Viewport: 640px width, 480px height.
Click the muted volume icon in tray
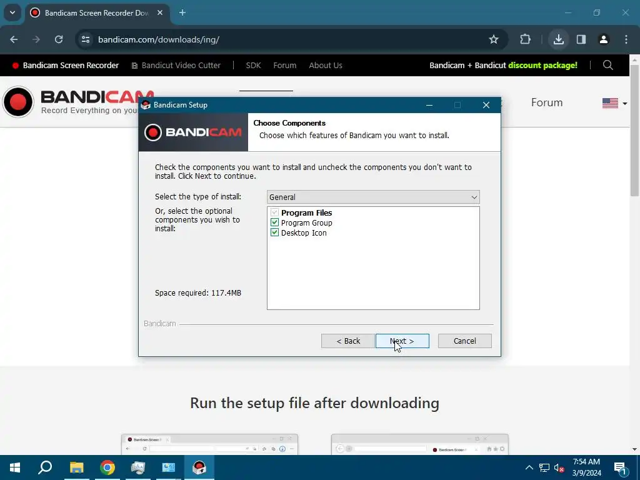[x=559, y=467]
